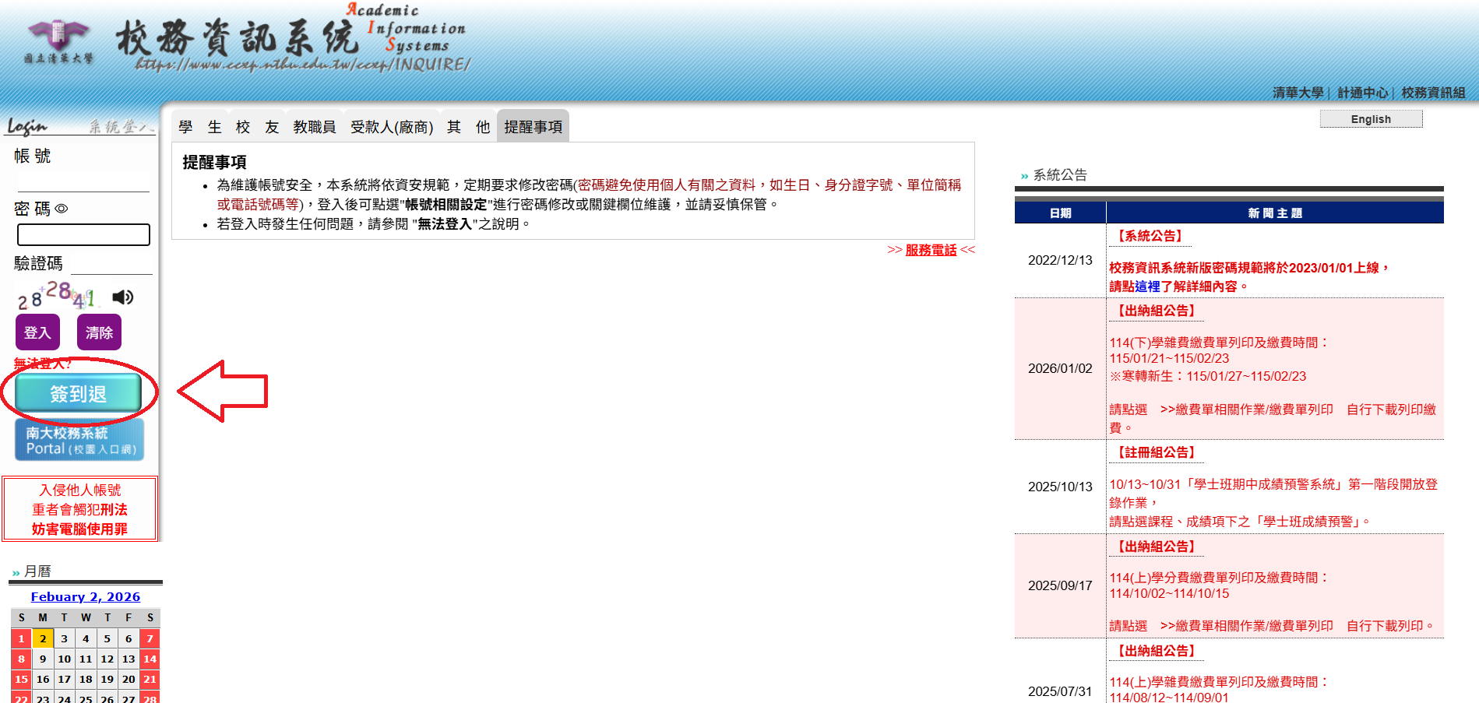Click the 無法登入? help link
The height and width of the screenshot is (703, 1479).
pos(43,363)
